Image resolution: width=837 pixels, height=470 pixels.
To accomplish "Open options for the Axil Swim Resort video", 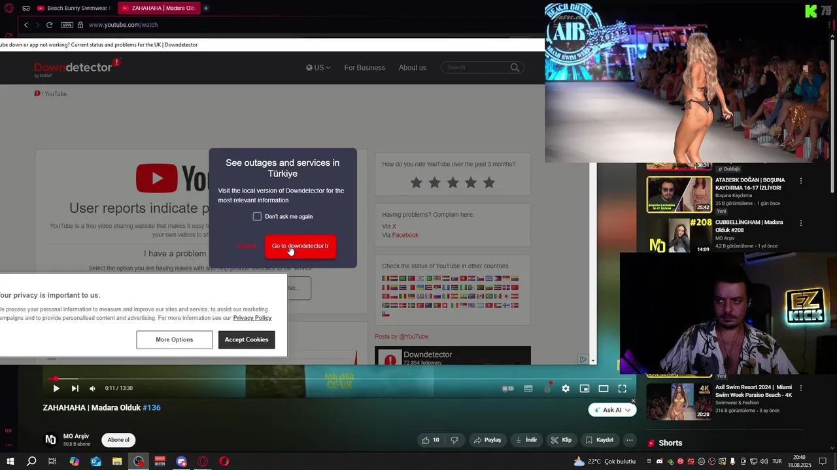I will tap(801, 388).
